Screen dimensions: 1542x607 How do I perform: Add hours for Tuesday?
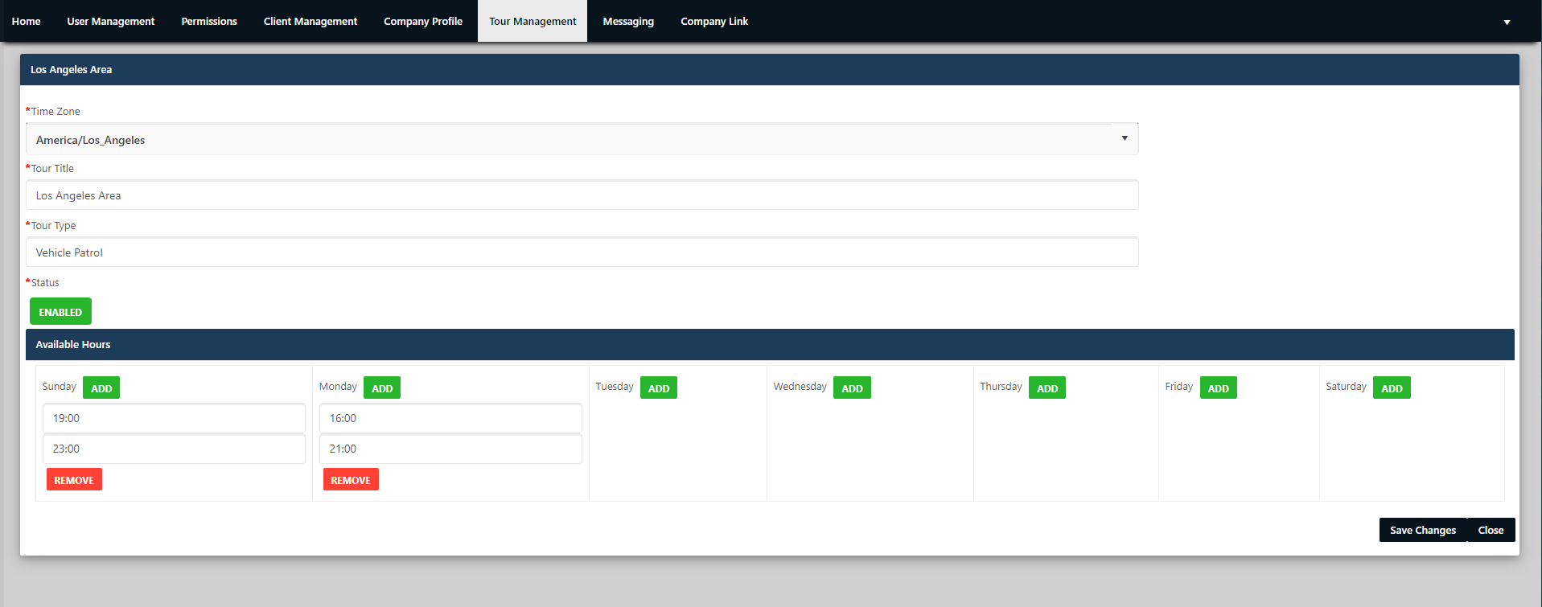(x=659, y=388)
